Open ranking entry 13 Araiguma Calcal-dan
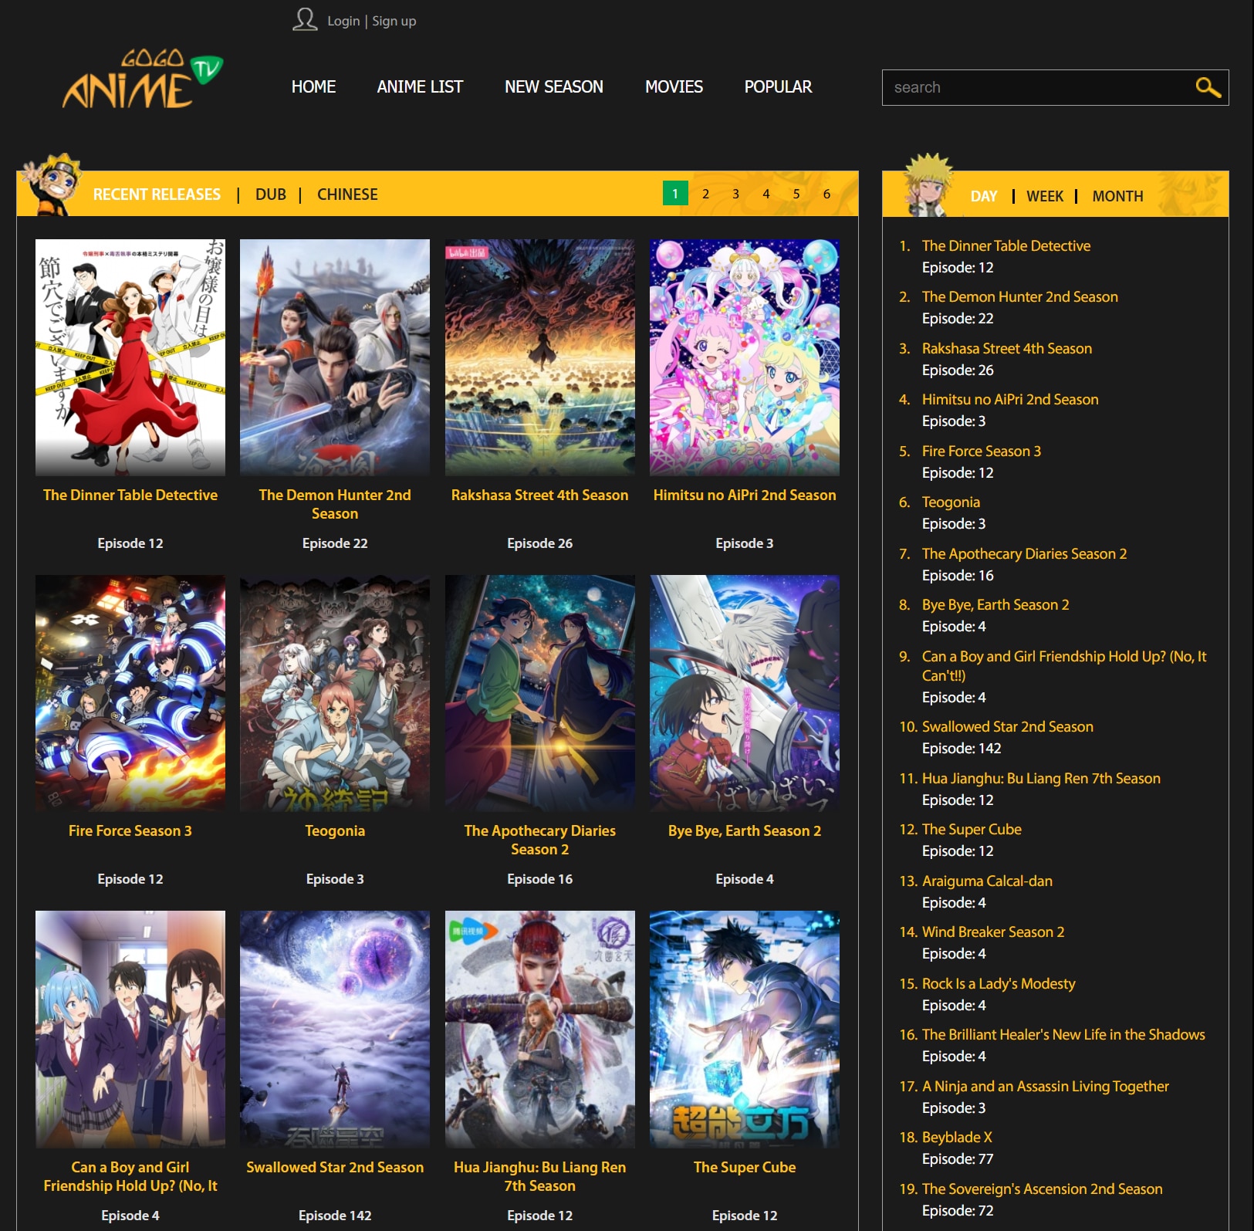 987,881
